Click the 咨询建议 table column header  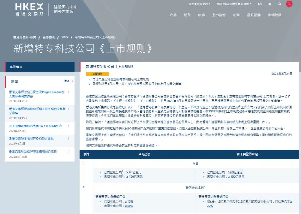tap(144, 154)
